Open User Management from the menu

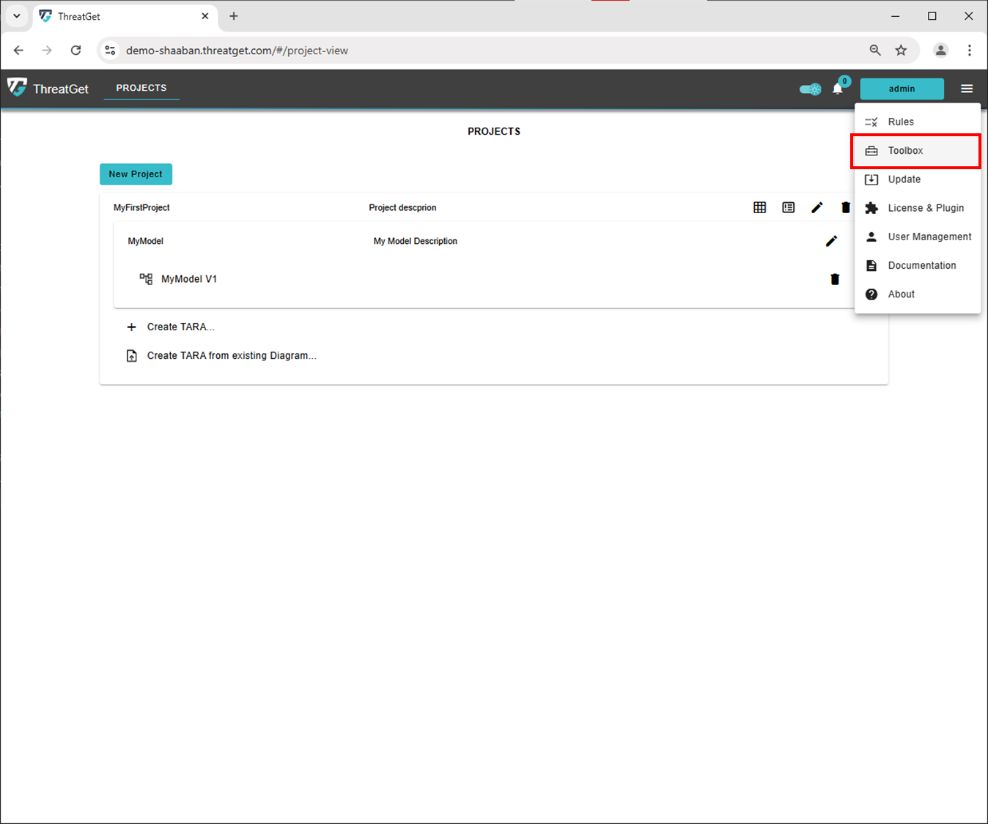click(929, 237)
